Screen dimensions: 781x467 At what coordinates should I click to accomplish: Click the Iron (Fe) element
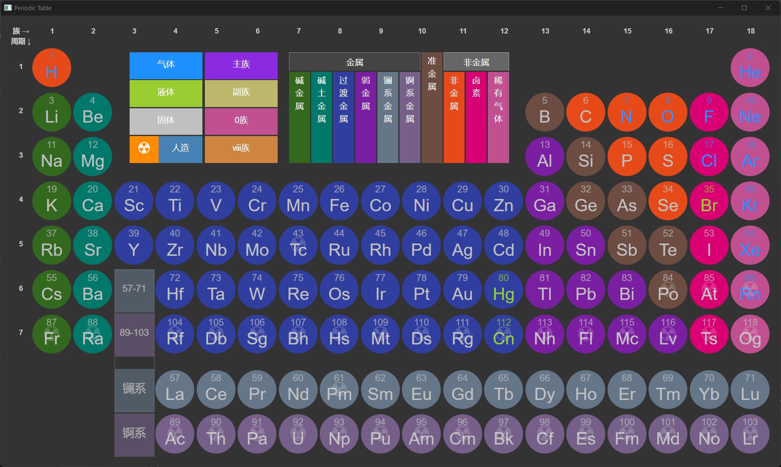339,201
